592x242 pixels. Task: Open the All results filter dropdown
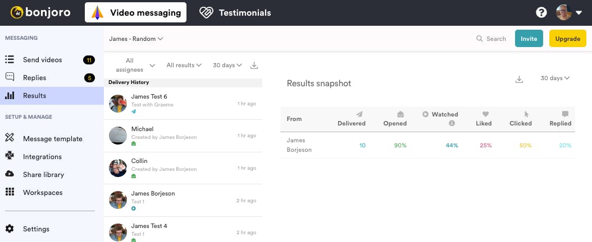[184, 65]
